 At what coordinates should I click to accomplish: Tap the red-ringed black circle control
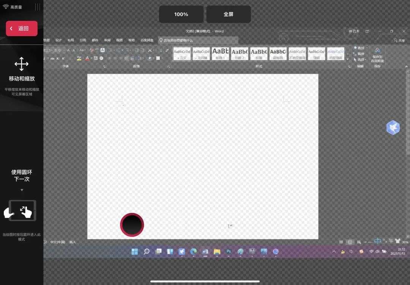click(x=132, y=225)
